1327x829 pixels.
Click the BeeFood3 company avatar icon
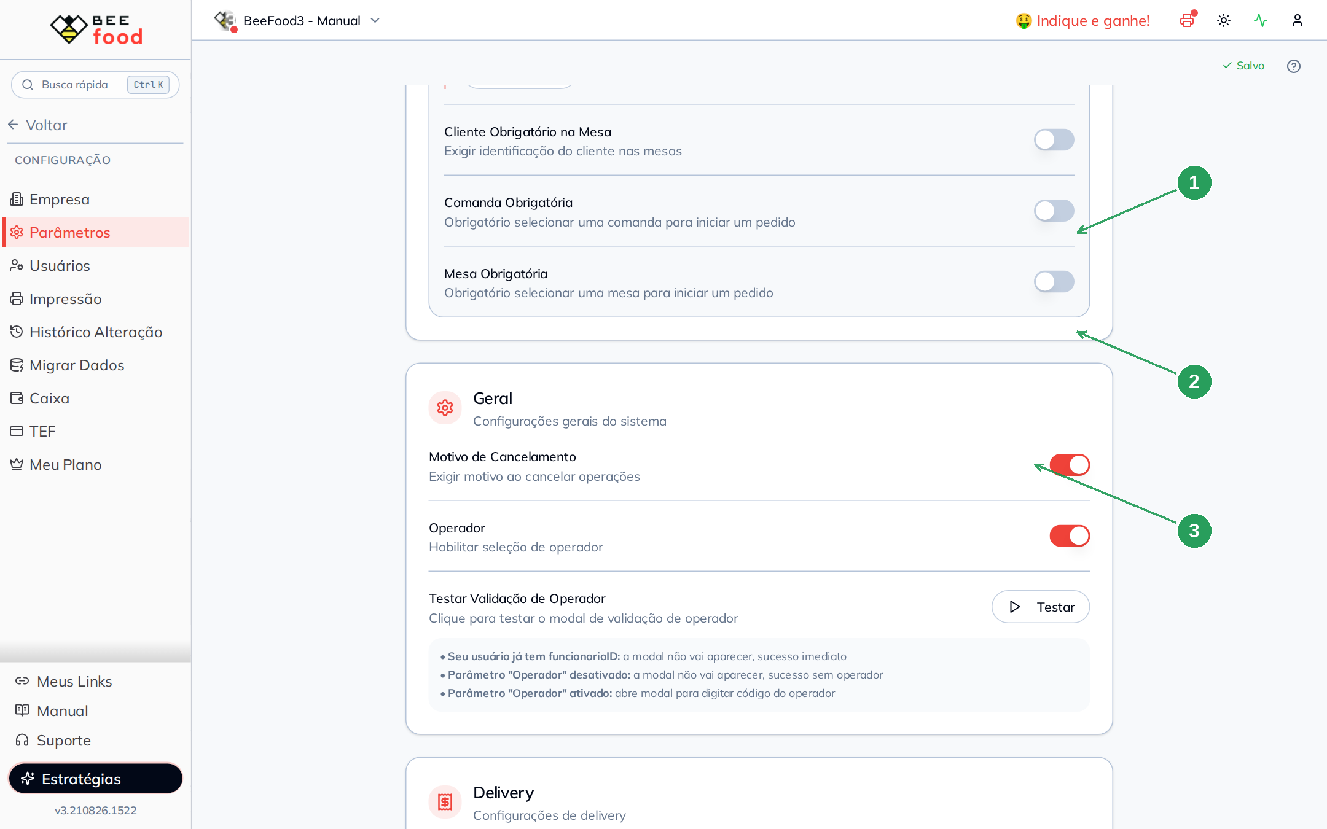point(225,20)
